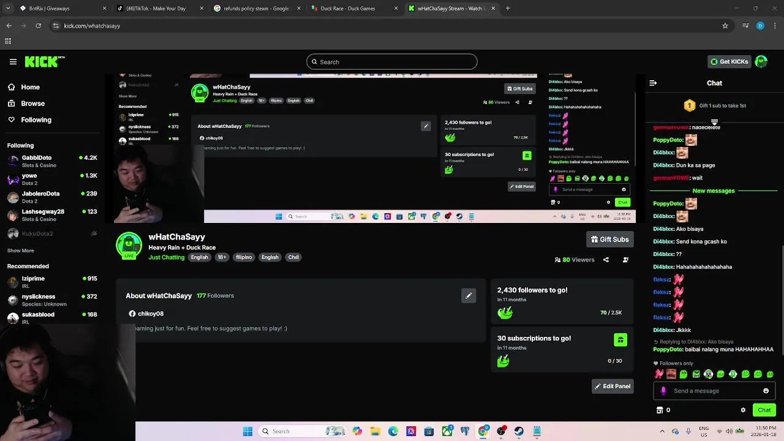Image resolution: width=784 pixels, height=441 pixels.
Task: Click the green gift icon on subscriptions goal
Action: click(x=620, y=340)
